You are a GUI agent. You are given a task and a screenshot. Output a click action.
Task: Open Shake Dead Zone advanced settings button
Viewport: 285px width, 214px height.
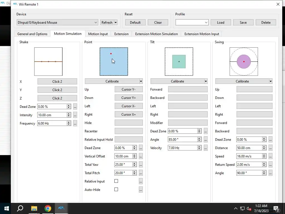(x=75, y=107)
